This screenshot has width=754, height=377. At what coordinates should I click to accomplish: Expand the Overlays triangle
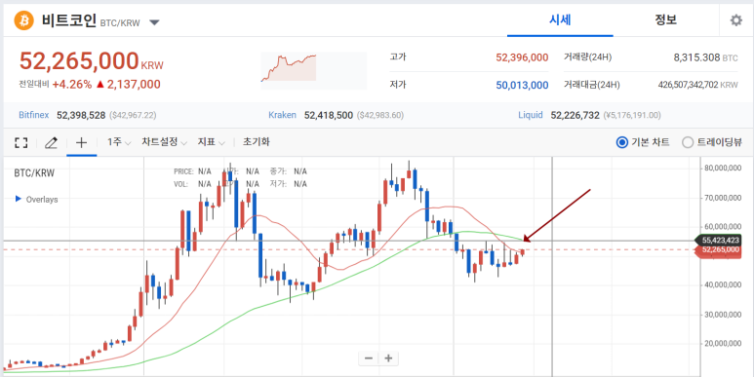pos(19,199)
